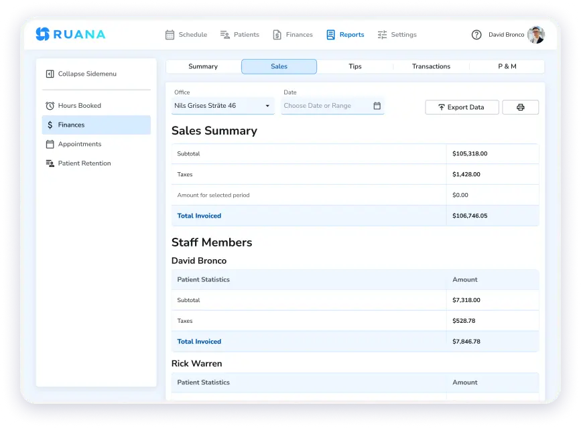Select the Hours Booked clock icon in sidebar
The image size is (581, 428).
pos(51,105)
